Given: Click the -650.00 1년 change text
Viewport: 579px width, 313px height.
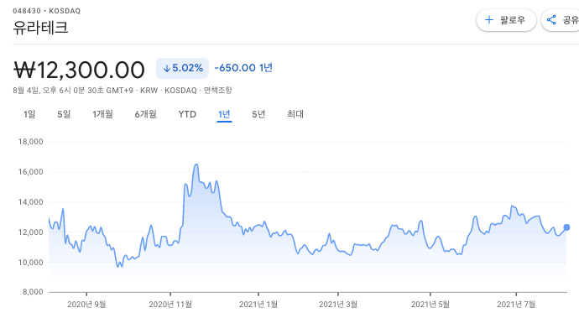Looking at the screenshot, I should click(243, 68).
